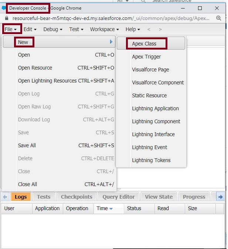Select Apex Class from submenu
The height and width of the screenshot is (249, 228).
click(x=151, y=44)
